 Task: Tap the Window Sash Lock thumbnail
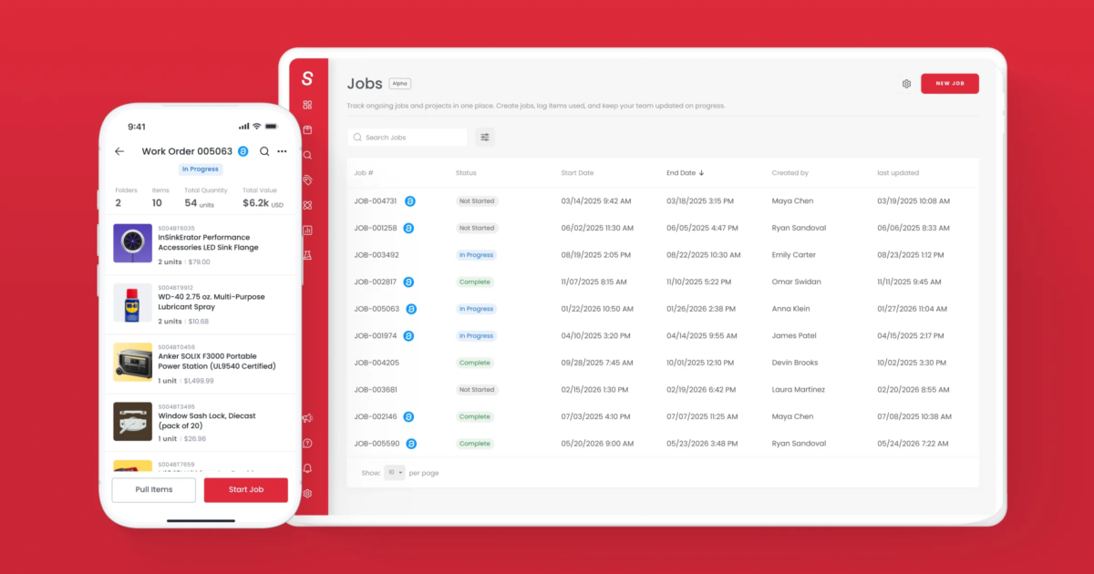coord(132,421)
